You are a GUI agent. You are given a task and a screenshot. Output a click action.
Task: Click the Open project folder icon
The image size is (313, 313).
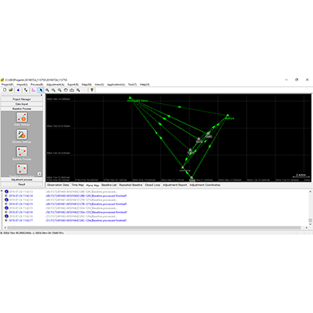pos(11,90)
